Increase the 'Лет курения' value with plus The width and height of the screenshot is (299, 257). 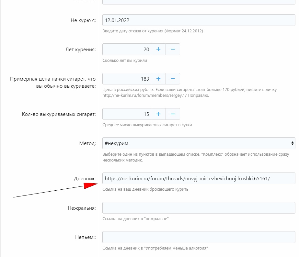tap(158, 49)
